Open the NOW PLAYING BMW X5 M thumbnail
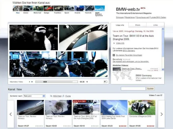 86,107
